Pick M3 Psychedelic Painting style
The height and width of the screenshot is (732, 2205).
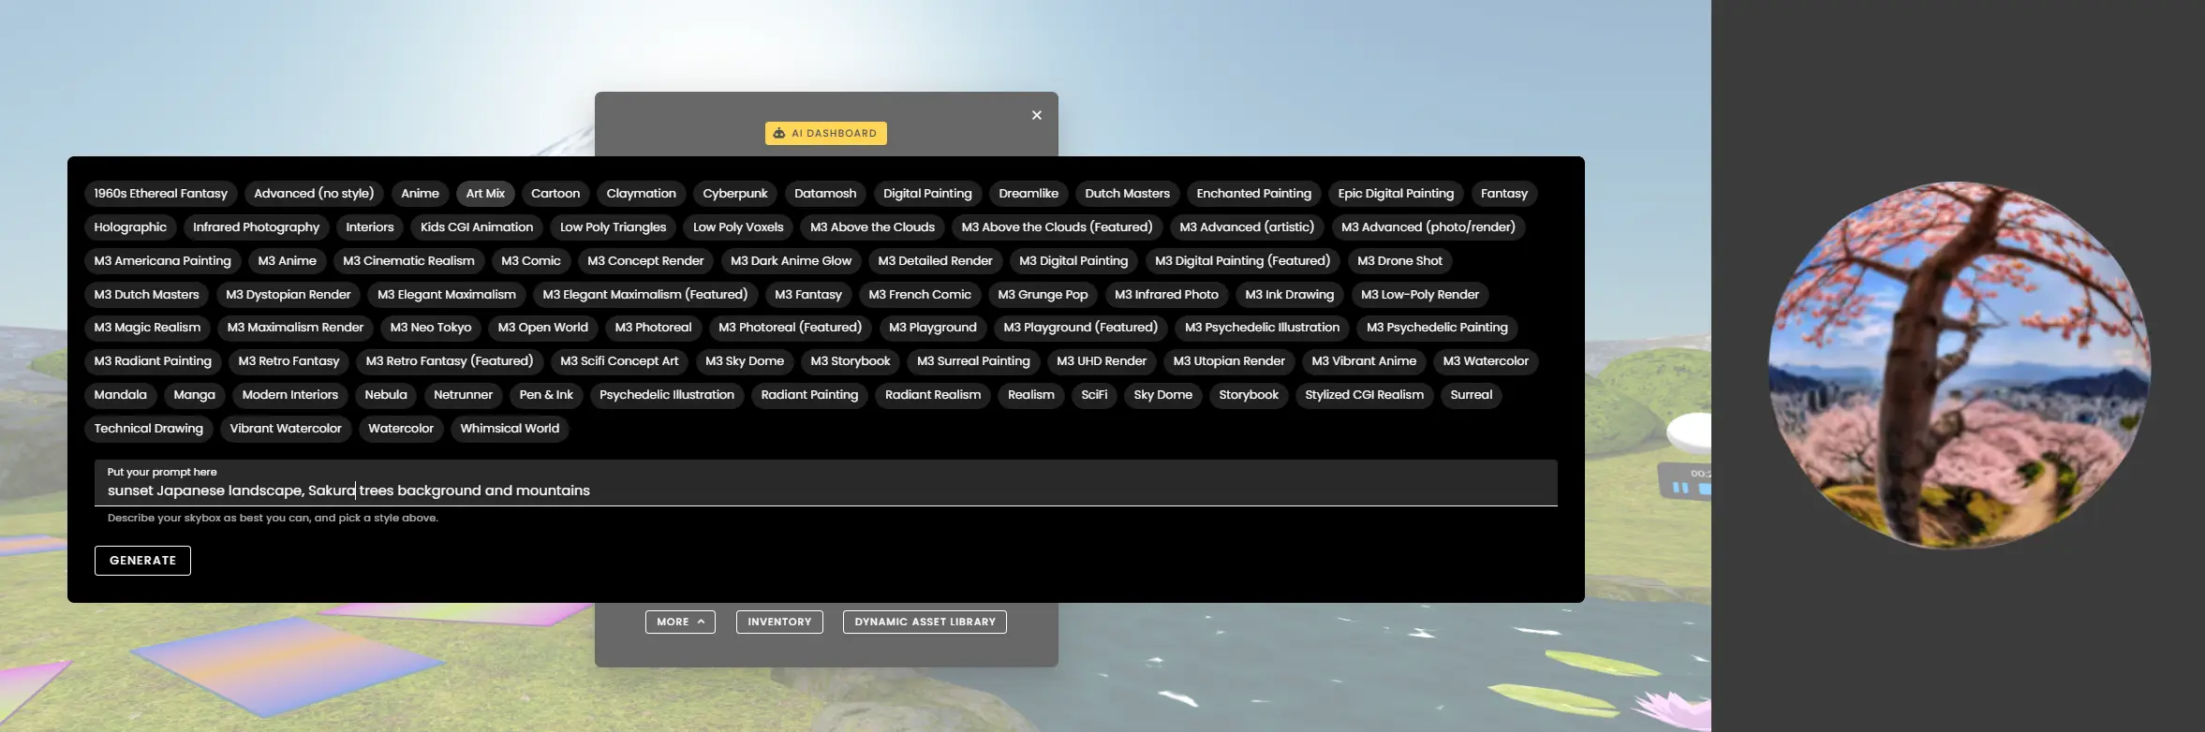[x=1437, y=328]
